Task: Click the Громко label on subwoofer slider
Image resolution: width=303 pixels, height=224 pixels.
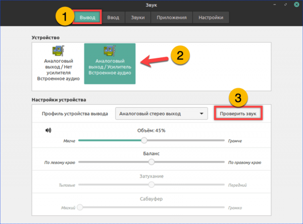Action: coord(235,208)
